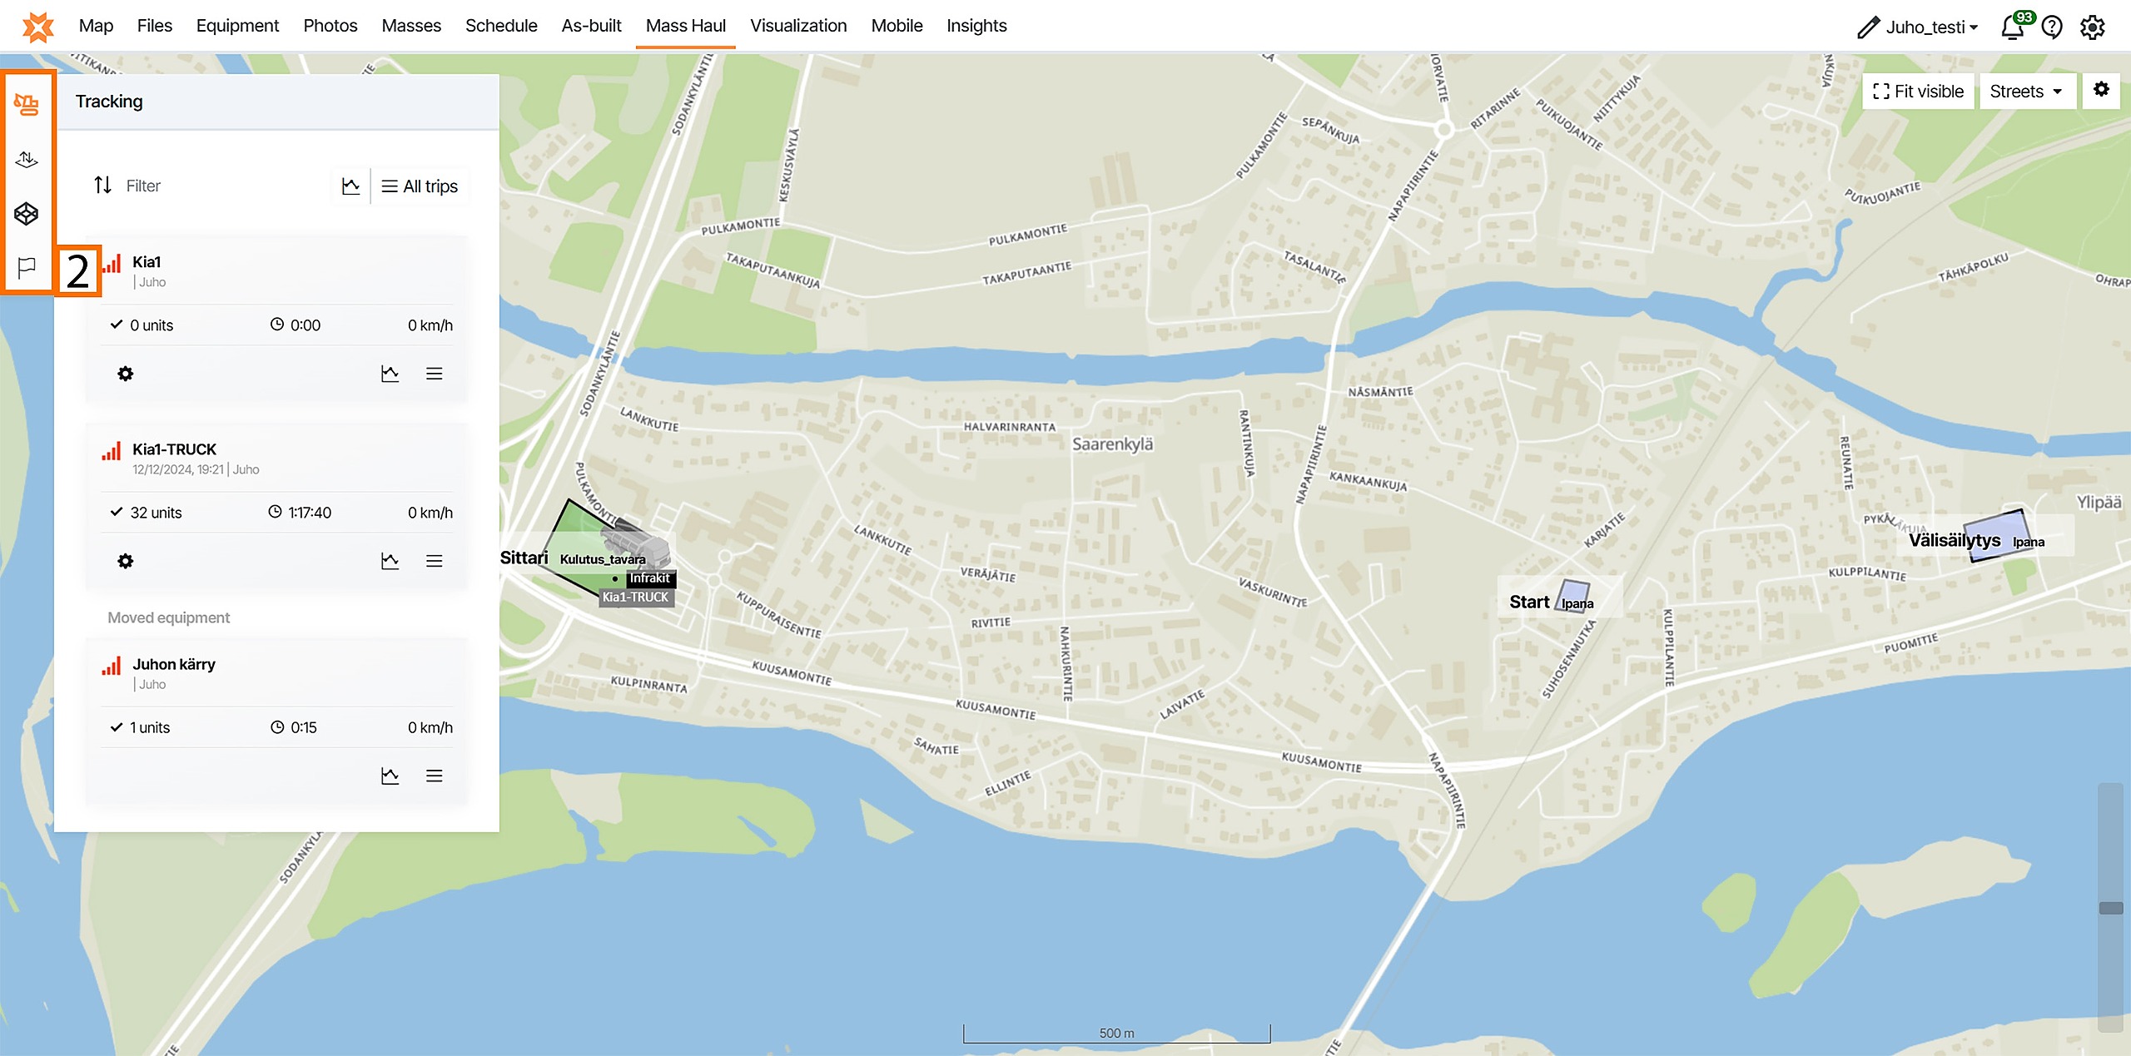The height and width of the screenshot is (1056, 2131).
Task: Show the chart for Juhon kärry
Action: (x=390, y=776)
